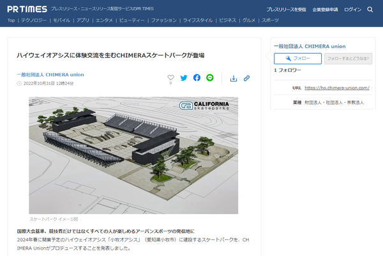The height and width of the screenshot is (256, 383).
Task: Open the ビューティー category
Action: [x=132, y=20]
